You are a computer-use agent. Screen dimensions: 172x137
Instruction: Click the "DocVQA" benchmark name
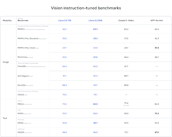pos(21,85)
